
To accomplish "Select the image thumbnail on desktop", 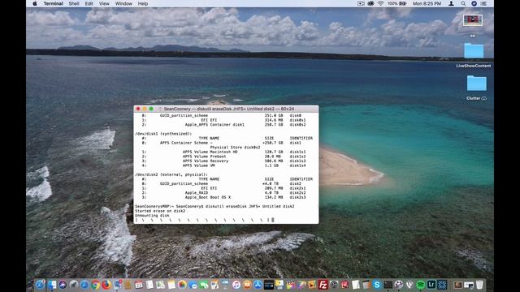I will click(473, 19).
